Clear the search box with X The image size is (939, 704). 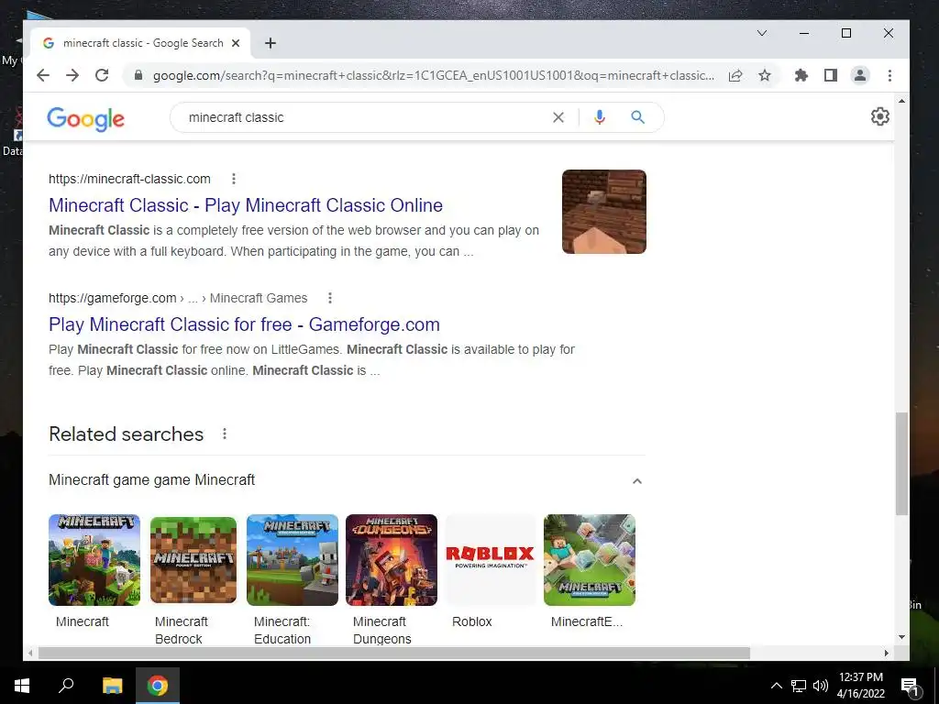(558, 117)
